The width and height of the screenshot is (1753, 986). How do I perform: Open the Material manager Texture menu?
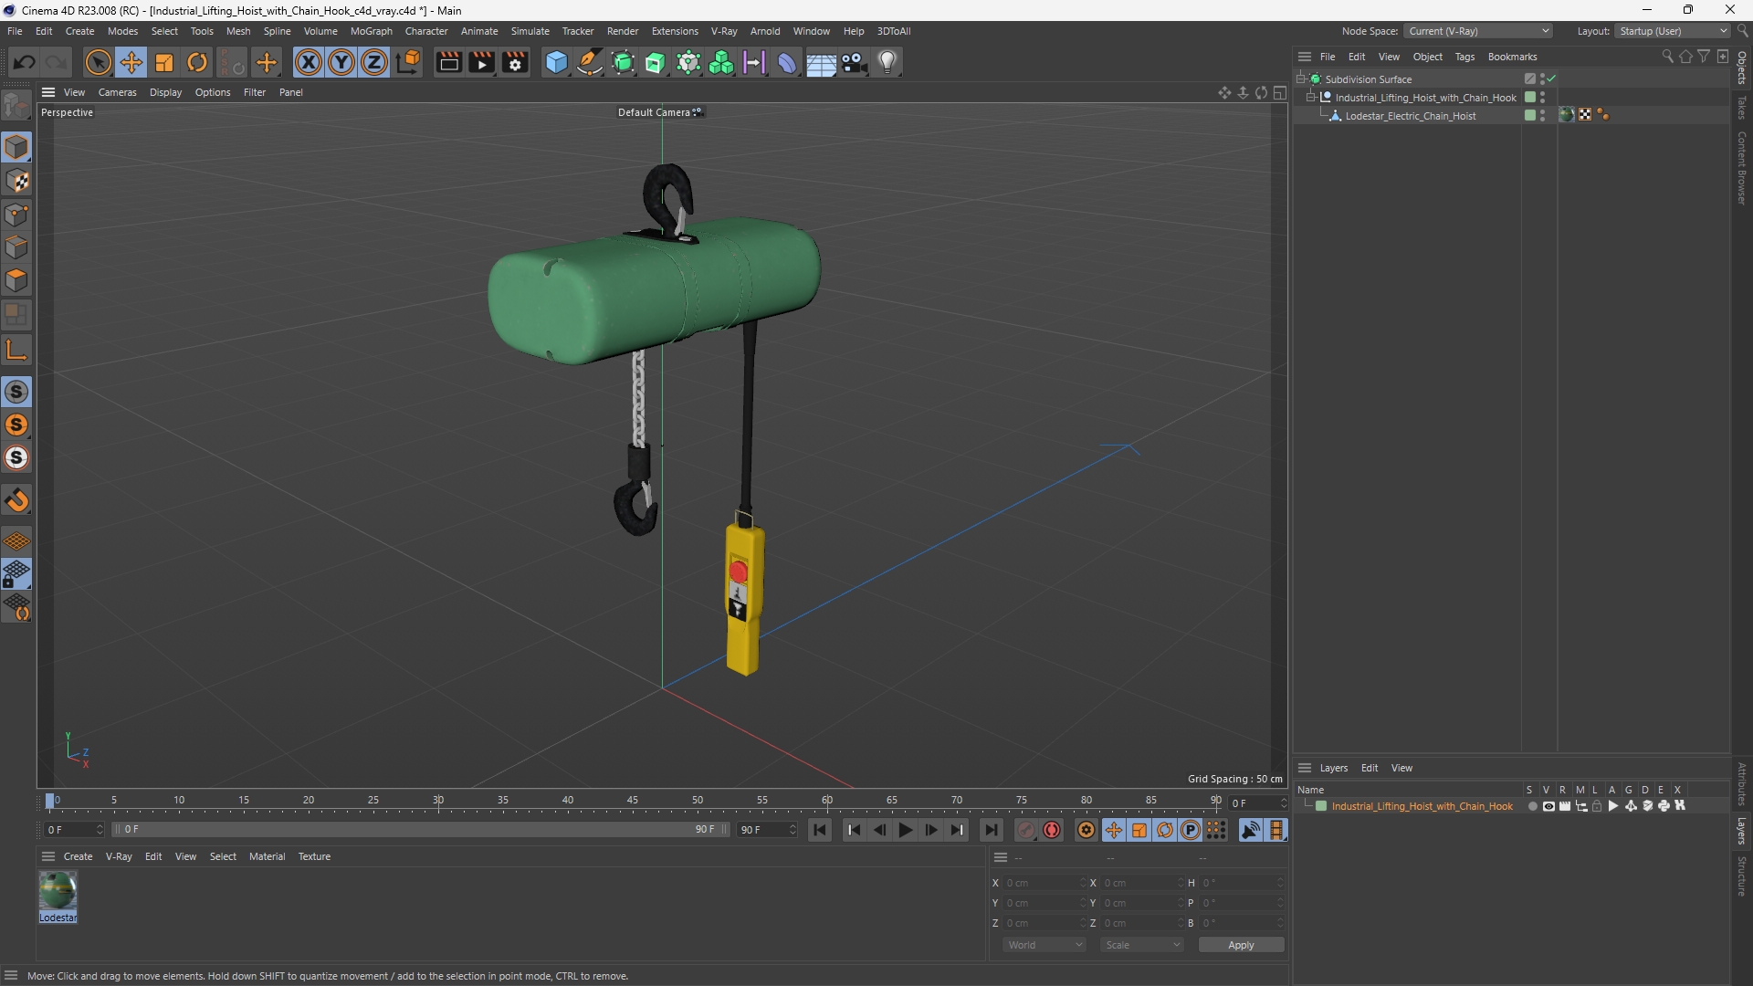314,856
